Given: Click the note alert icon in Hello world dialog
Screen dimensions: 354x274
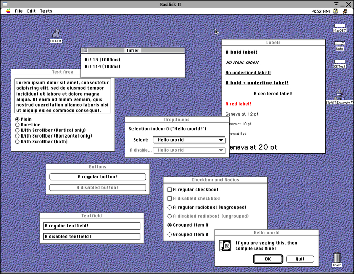Looking at the screenshot, I should tap(225, 245).
